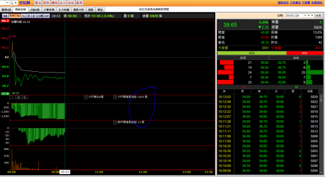Toggle the 大戶 indicator button

click(x=12, y=16)
